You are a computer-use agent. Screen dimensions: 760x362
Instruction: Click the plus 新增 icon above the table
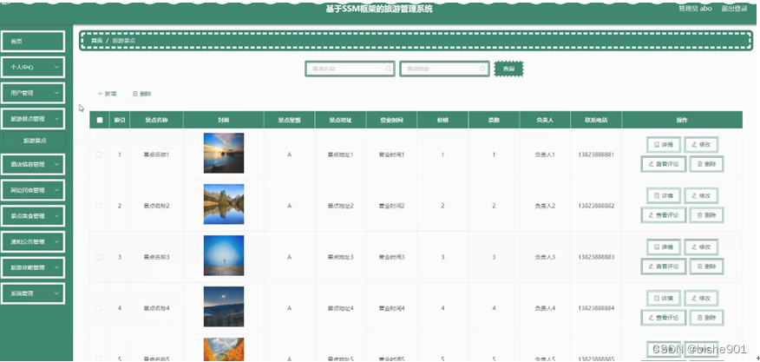100,94
